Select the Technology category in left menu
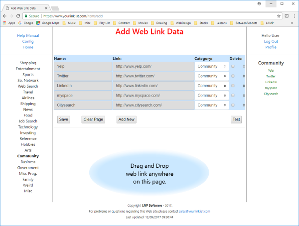Viewport: 299px width, 226px height. click(28, 127)
